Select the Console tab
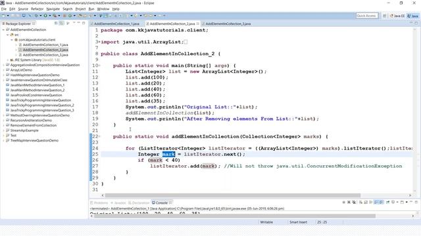The image size is (421, 236). tap(162, 203)
